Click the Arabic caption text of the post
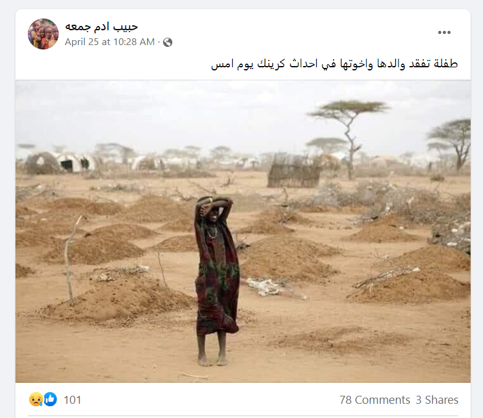This screenshot has width=483, height=418. pos(334,64)
